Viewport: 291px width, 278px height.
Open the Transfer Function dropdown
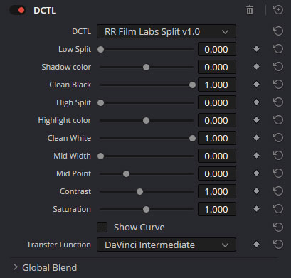[166, 245]
